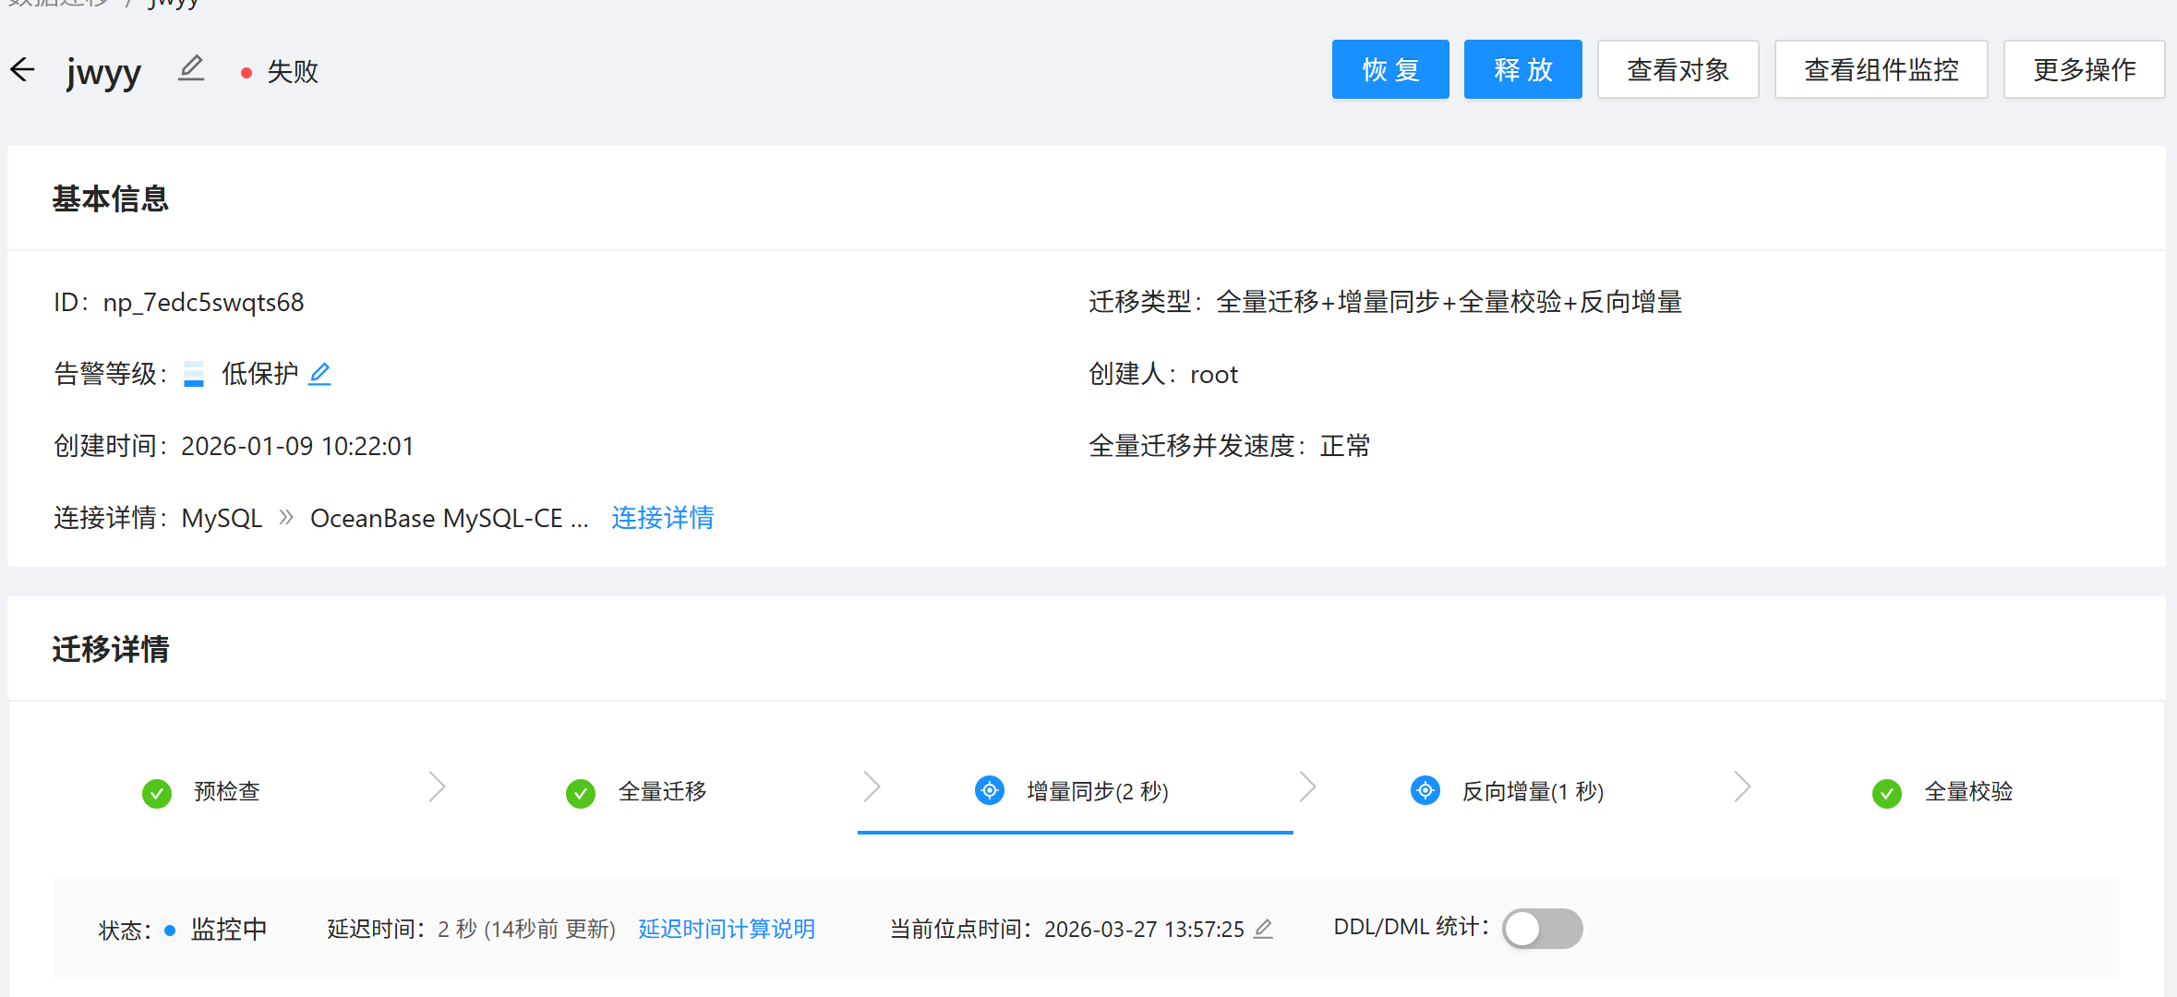Click the 全量校验 green check icon
The width and height of the screenshot is (2177, 997).
tap(1886, 792)
